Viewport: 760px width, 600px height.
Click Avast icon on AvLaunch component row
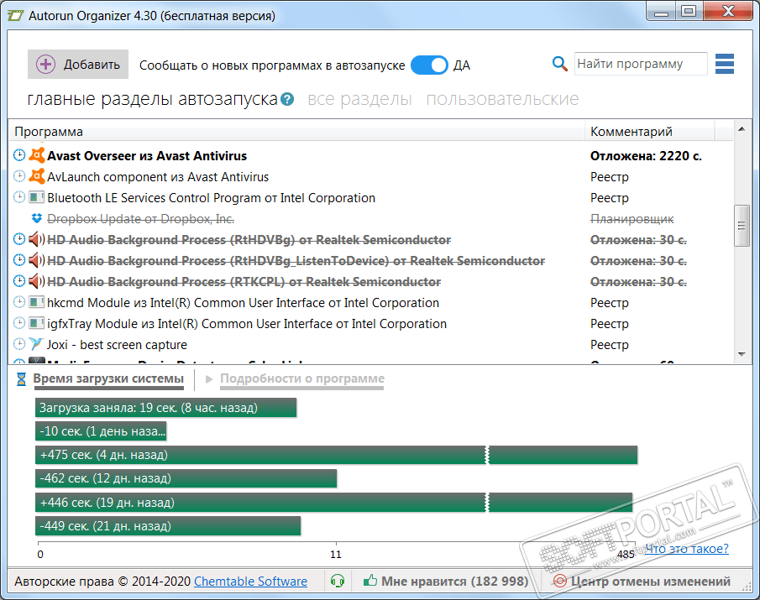(x=37, y=175)
